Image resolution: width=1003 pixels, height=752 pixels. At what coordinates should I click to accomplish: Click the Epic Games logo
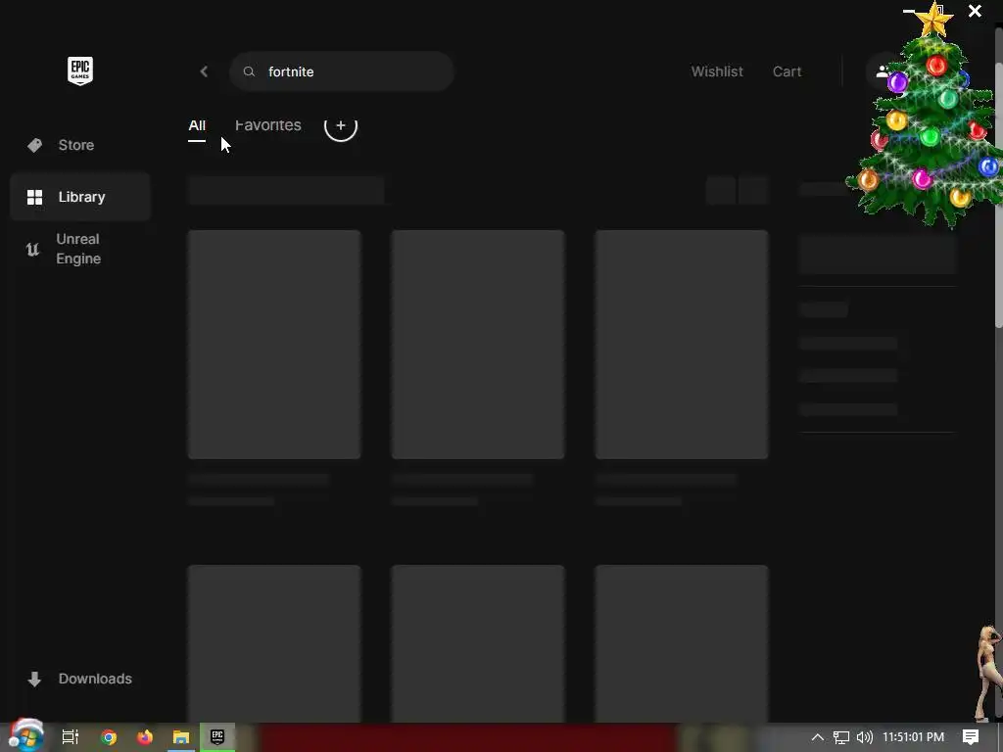coord(80,70)
